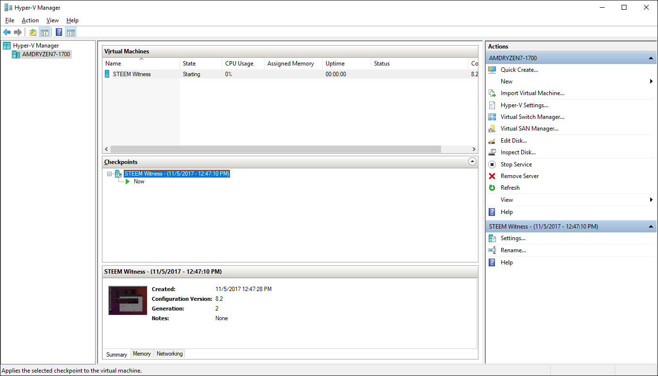658x376 pixels.
Task: Click the server section Help icon
Action: click(x=492, y=212)
